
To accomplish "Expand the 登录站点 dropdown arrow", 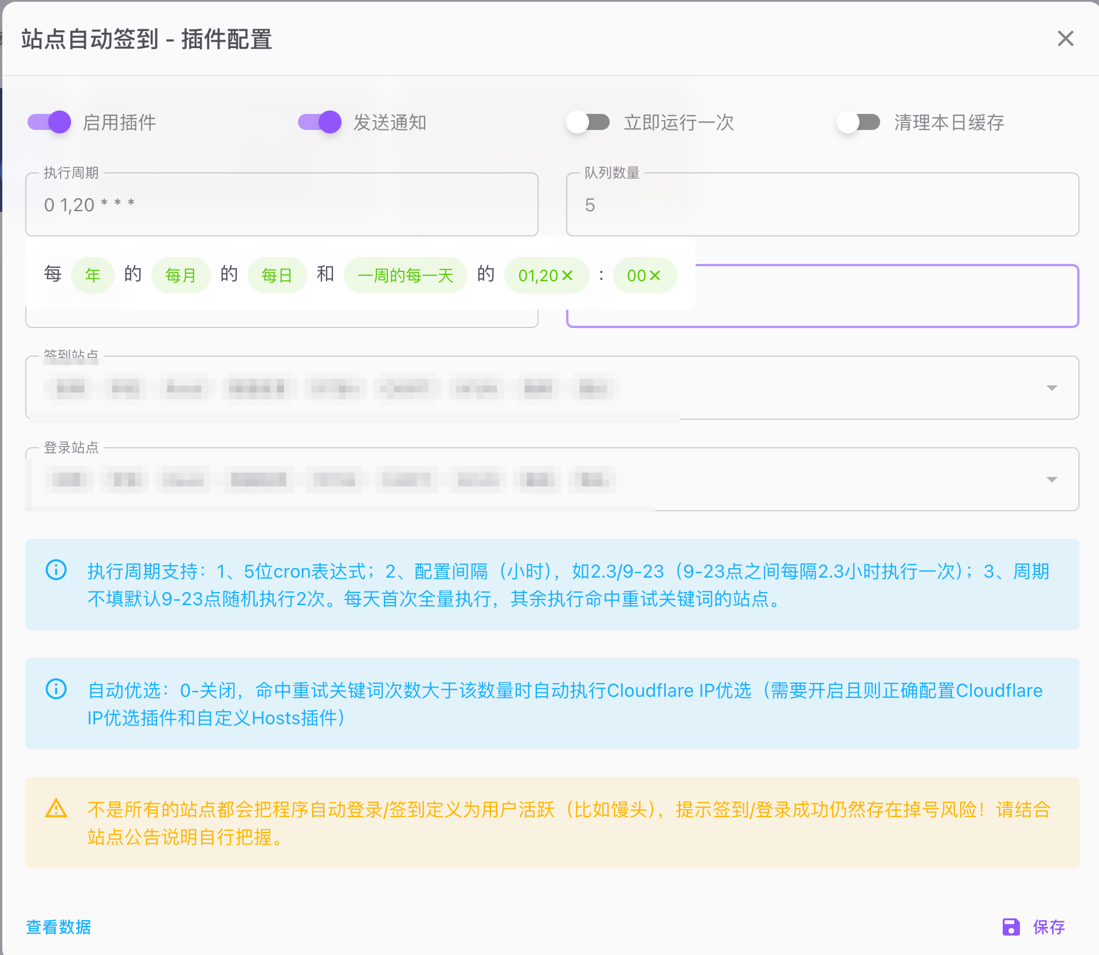I will pyautogui.click(x=1051, y=480).
